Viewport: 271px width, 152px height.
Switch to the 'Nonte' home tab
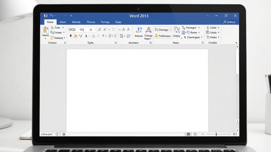coord(50,22)
